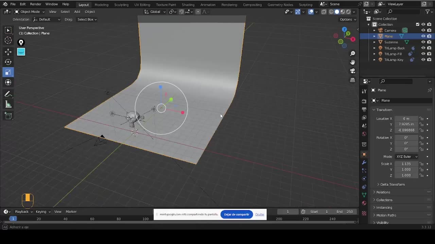The width and height of the screenshot is (435, 244).
Task: Open the Object Mode dropdown
Action: 30,12
